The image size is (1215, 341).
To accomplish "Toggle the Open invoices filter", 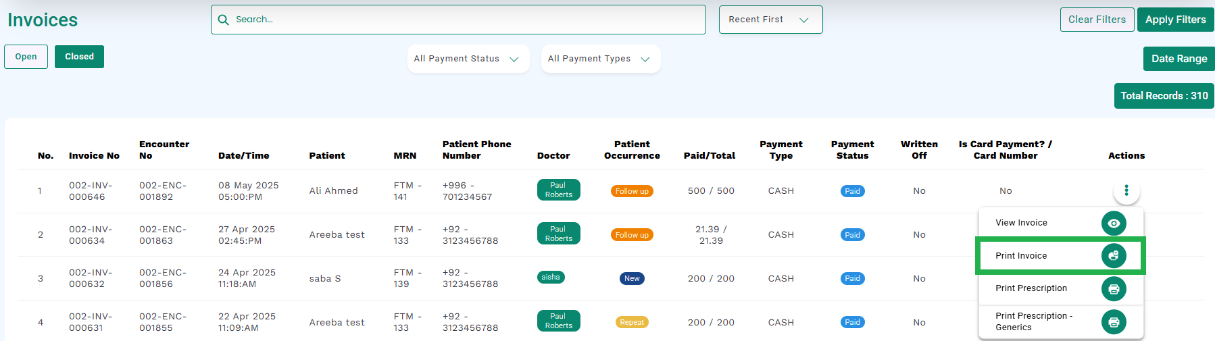I will [x=26, y=57].
